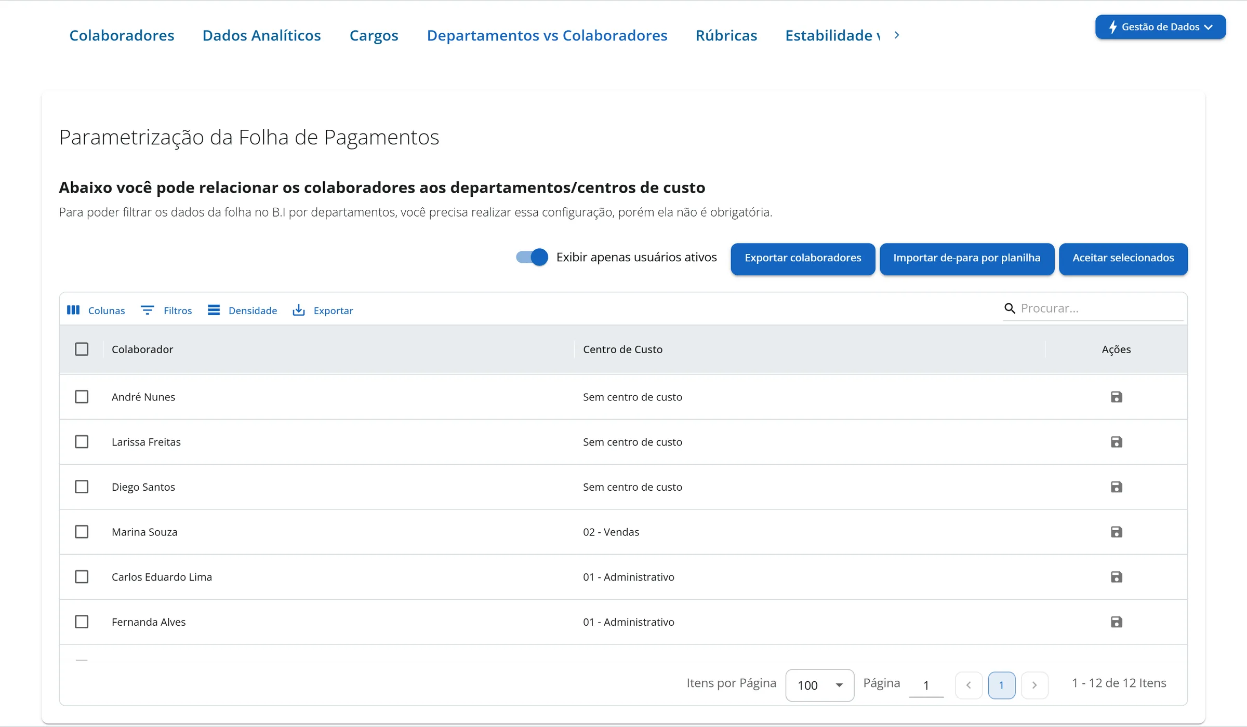This screenshot has width=1247, height=727.
Task: Save the Marina Souza row
Action: [1116, 532]
